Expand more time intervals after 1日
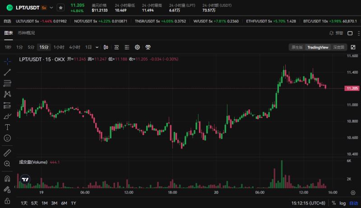 pyautogui.click(x=96, y=47)
